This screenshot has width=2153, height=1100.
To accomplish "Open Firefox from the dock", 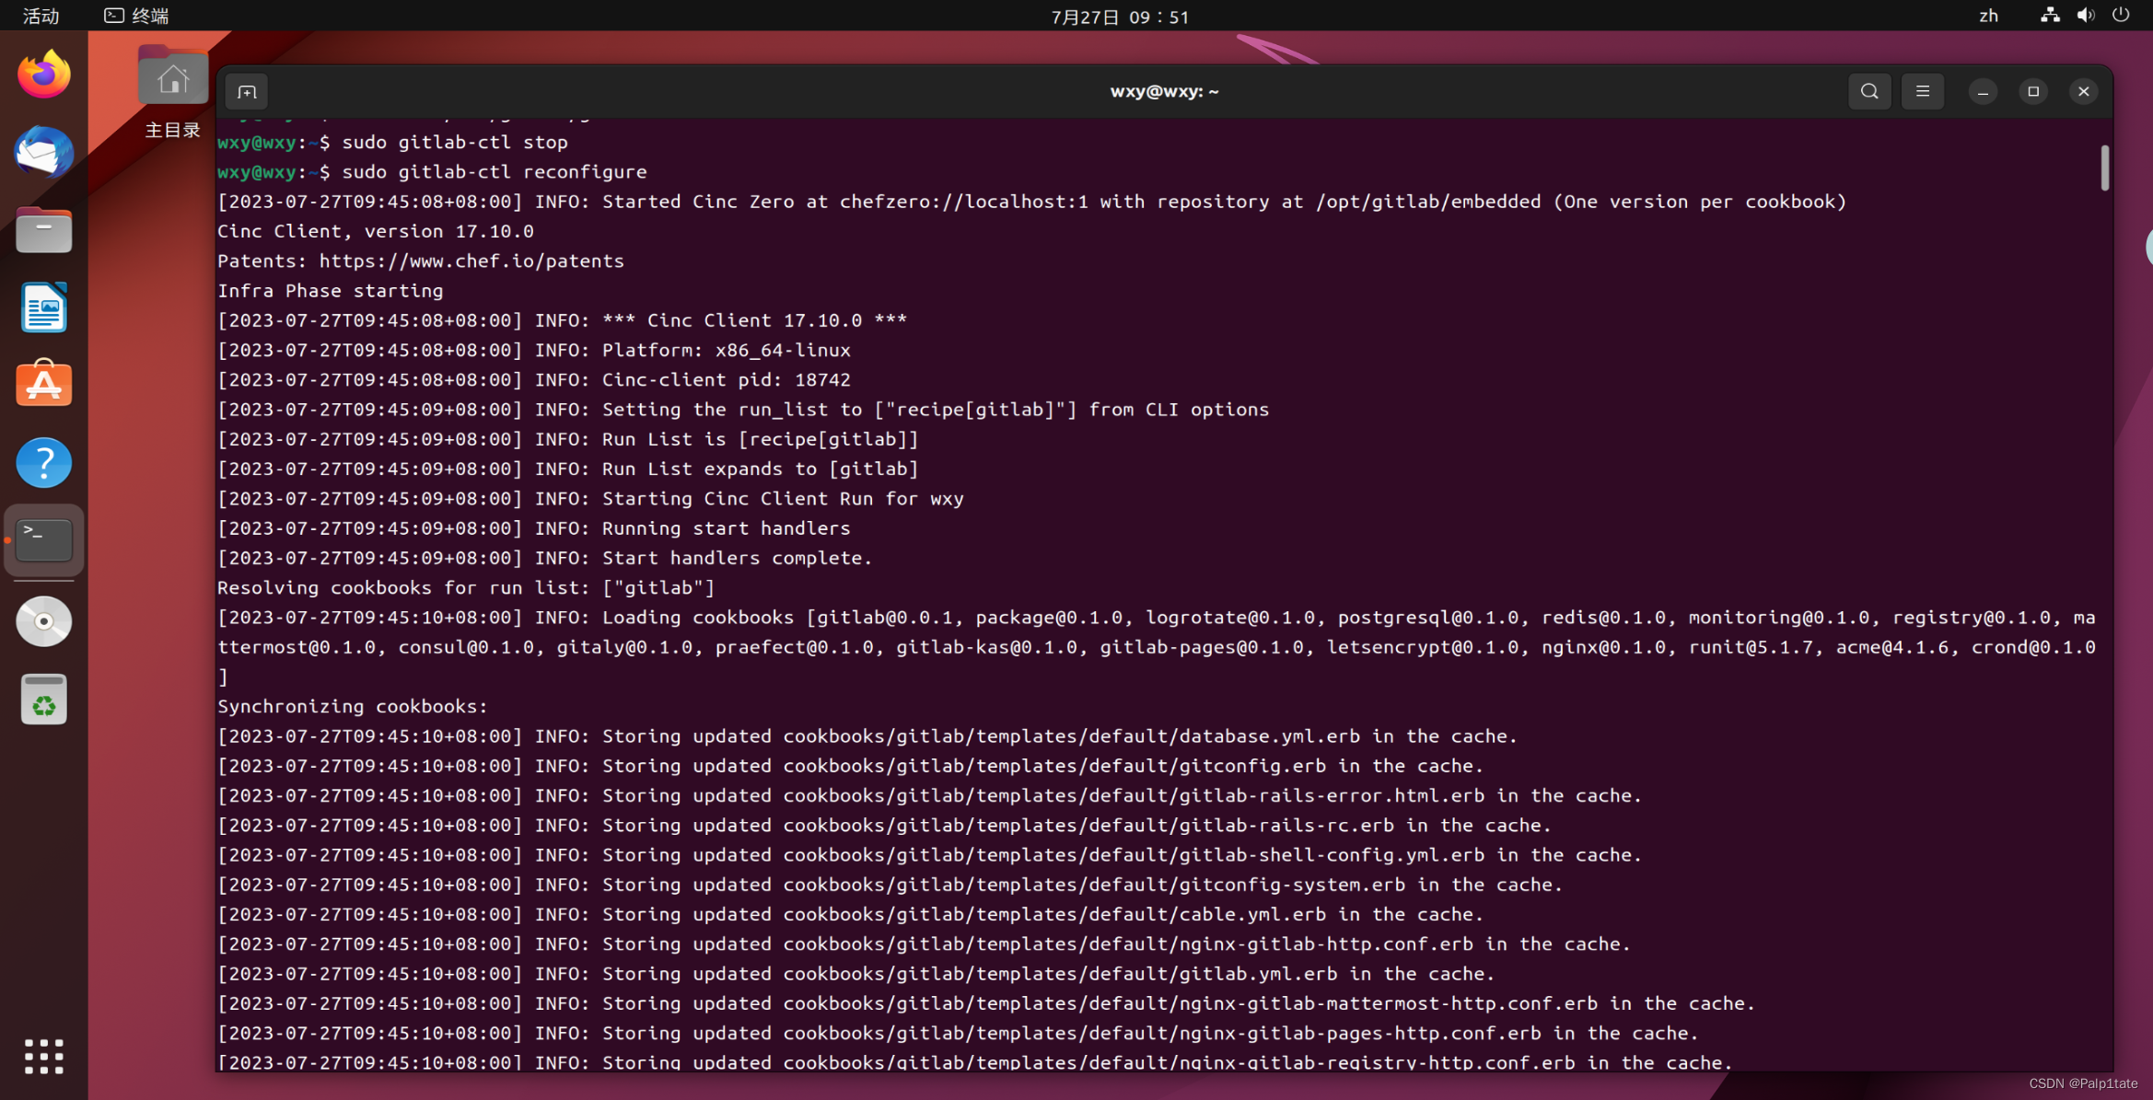I will (43, 75).
